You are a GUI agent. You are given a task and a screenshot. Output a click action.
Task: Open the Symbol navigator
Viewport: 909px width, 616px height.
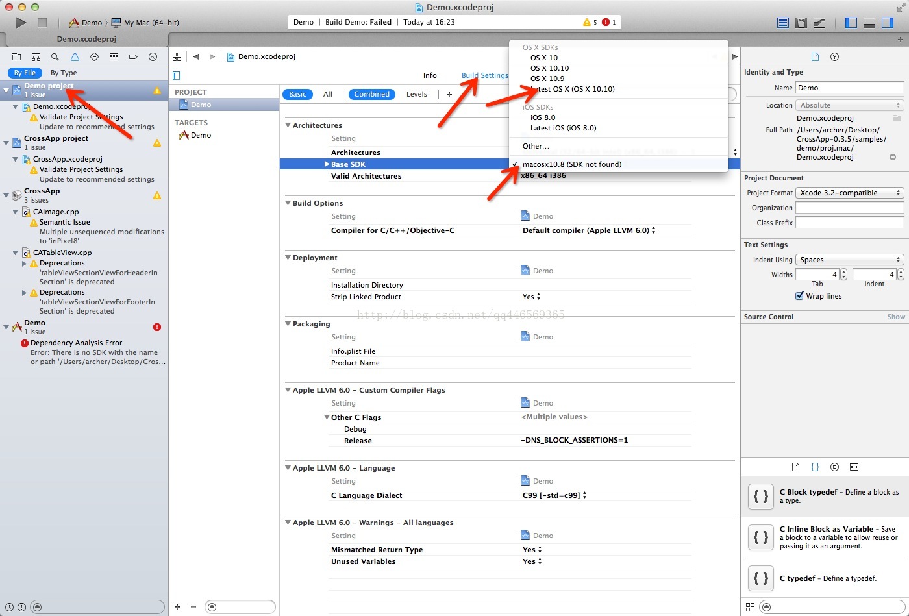(36, 57)
